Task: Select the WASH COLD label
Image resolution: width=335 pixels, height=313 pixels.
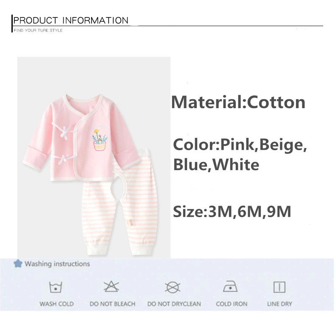Action: pos(57,304)
